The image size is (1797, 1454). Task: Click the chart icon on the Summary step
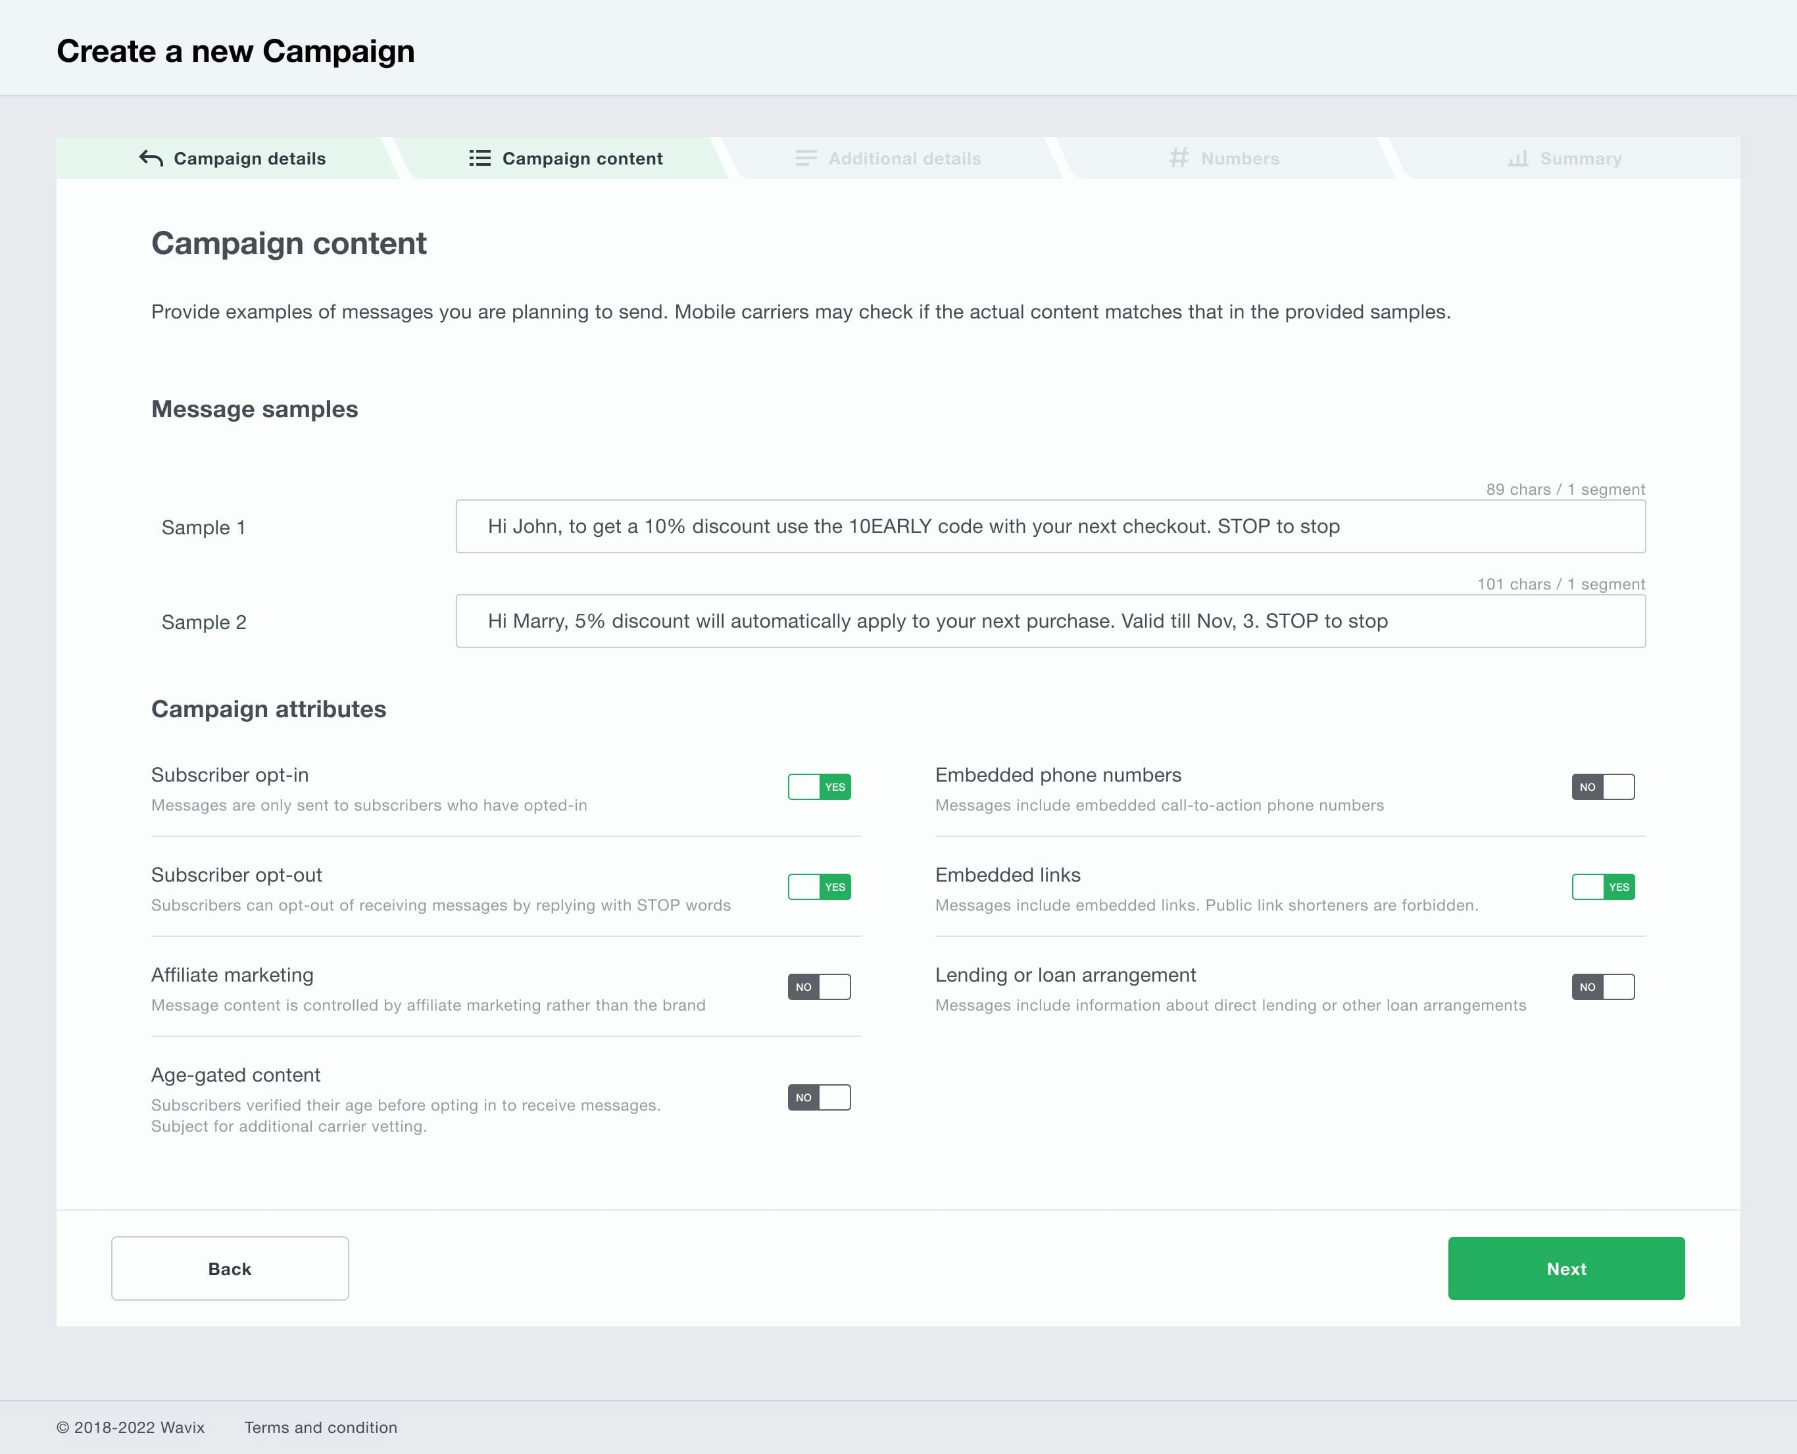tap(1519, 157)
